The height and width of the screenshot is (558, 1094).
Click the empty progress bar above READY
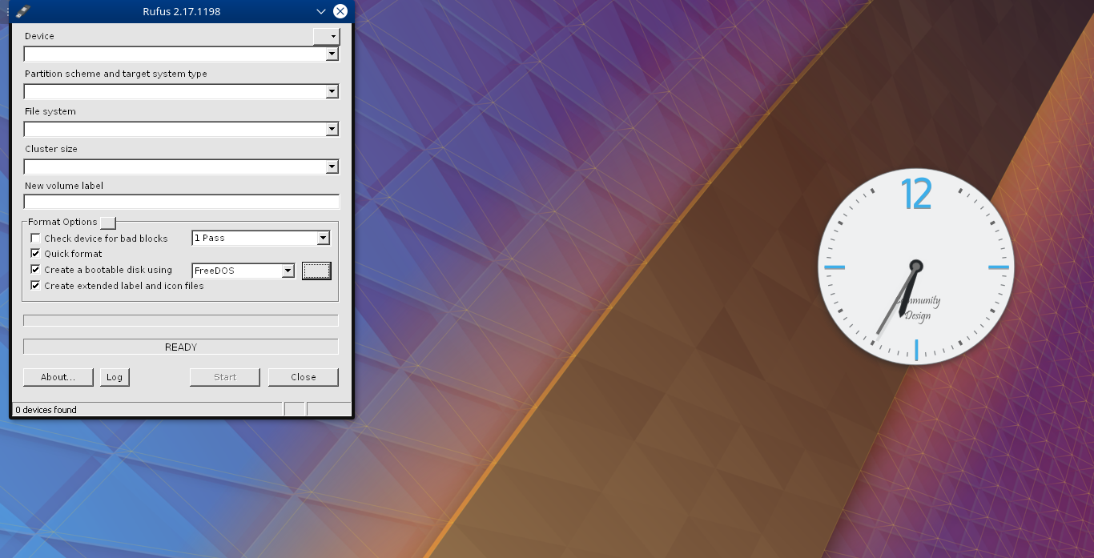181,320
